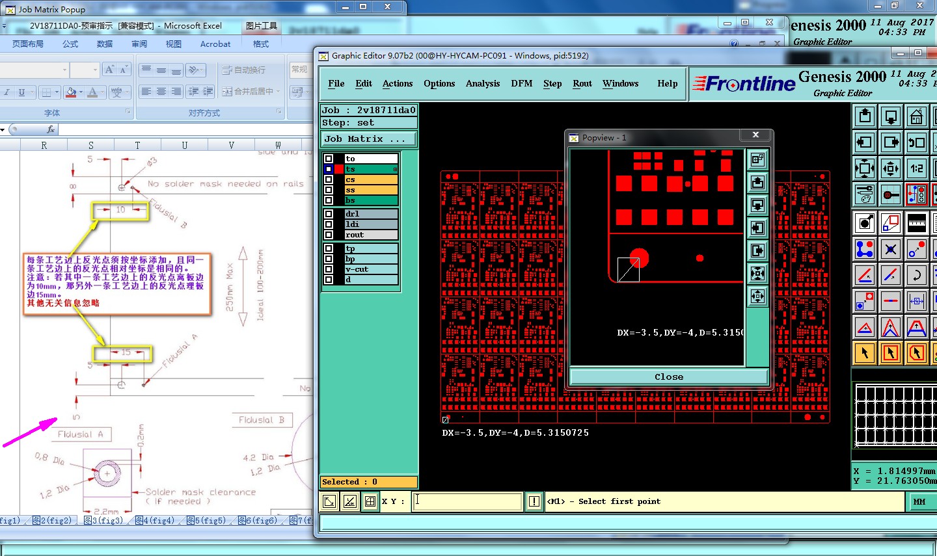Click the pan up icon in Popview
Image resolution: width=937 pixels, height=556 pixels.
[757, 182]
